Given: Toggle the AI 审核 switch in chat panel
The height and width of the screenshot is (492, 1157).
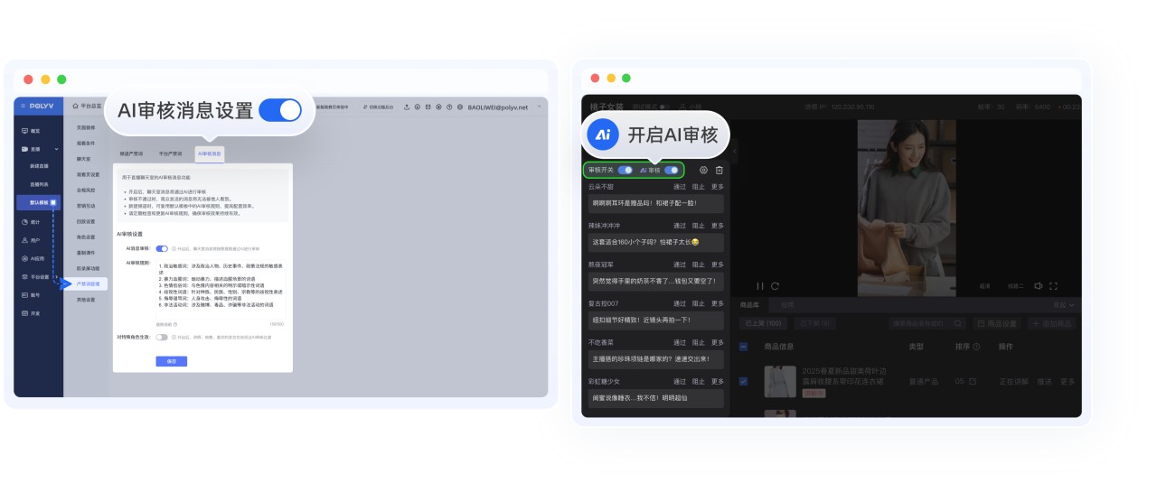Looking at the screenshot, I should (x=671, y=170).
